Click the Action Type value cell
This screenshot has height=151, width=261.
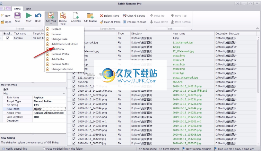coord(49,113)
